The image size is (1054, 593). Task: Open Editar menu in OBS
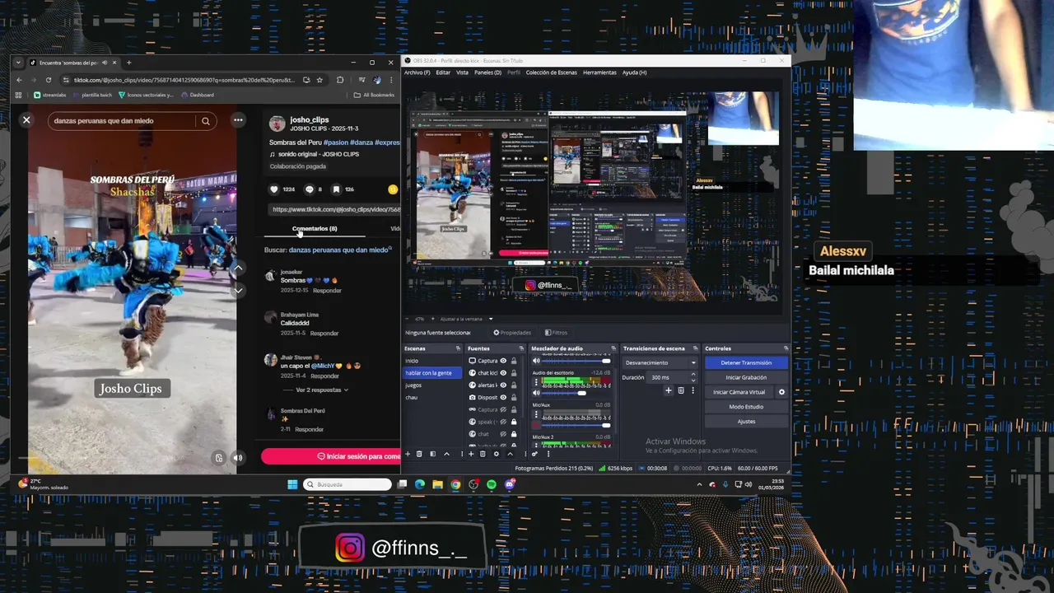(443, 72)
